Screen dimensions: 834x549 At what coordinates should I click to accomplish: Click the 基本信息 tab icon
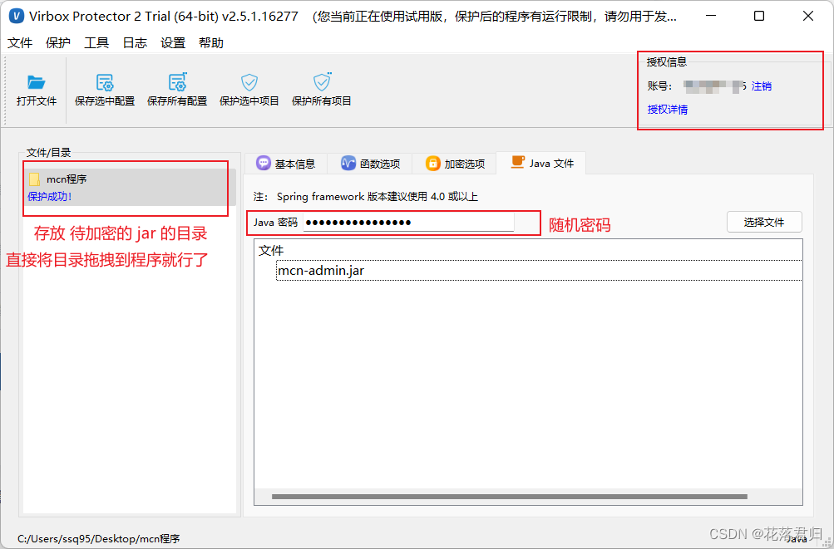coord(264,163)
